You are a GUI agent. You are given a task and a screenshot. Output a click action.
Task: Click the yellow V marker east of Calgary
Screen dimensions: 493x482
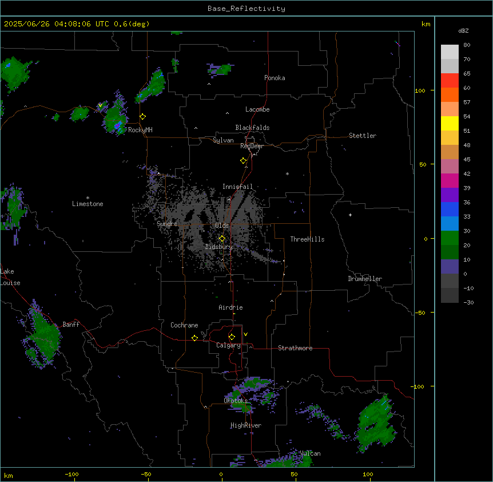(245, 334)
